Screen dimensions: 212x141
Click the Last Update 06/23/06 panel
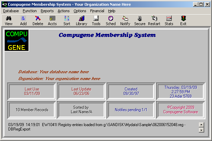click(x=81, y=91)
